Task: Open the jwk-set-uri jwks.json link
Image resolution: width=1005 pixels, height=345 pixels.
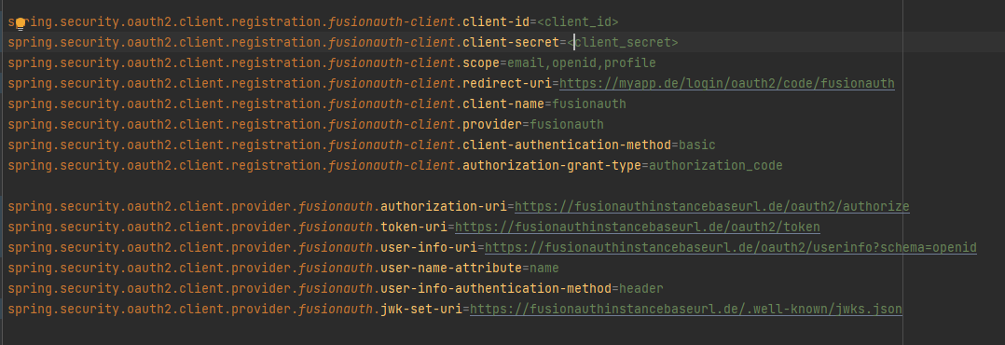Action: click(686, 309)
